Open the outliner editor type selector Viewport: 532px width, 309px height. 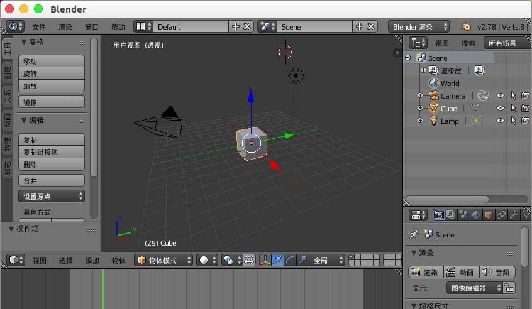point(418,43)
